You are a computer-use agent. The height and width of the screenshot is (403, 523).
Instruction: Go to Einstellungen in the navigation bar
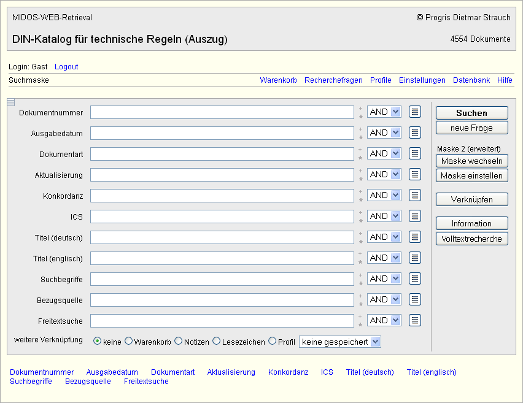coord(422,80)
